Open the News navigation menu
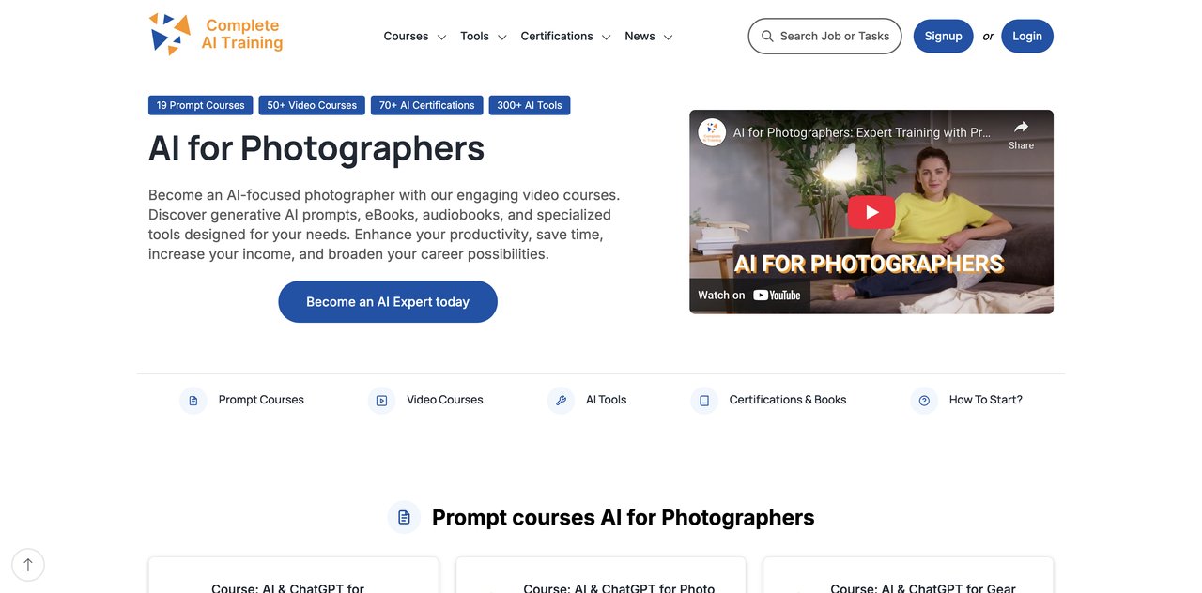 [648, 37]
